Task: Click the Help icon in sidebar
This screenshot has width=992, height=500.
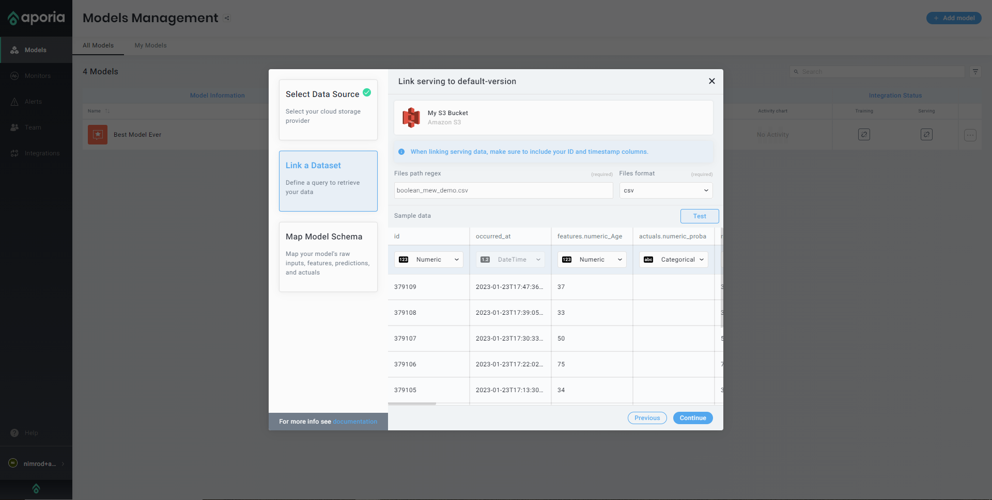Action: [14, 433]
